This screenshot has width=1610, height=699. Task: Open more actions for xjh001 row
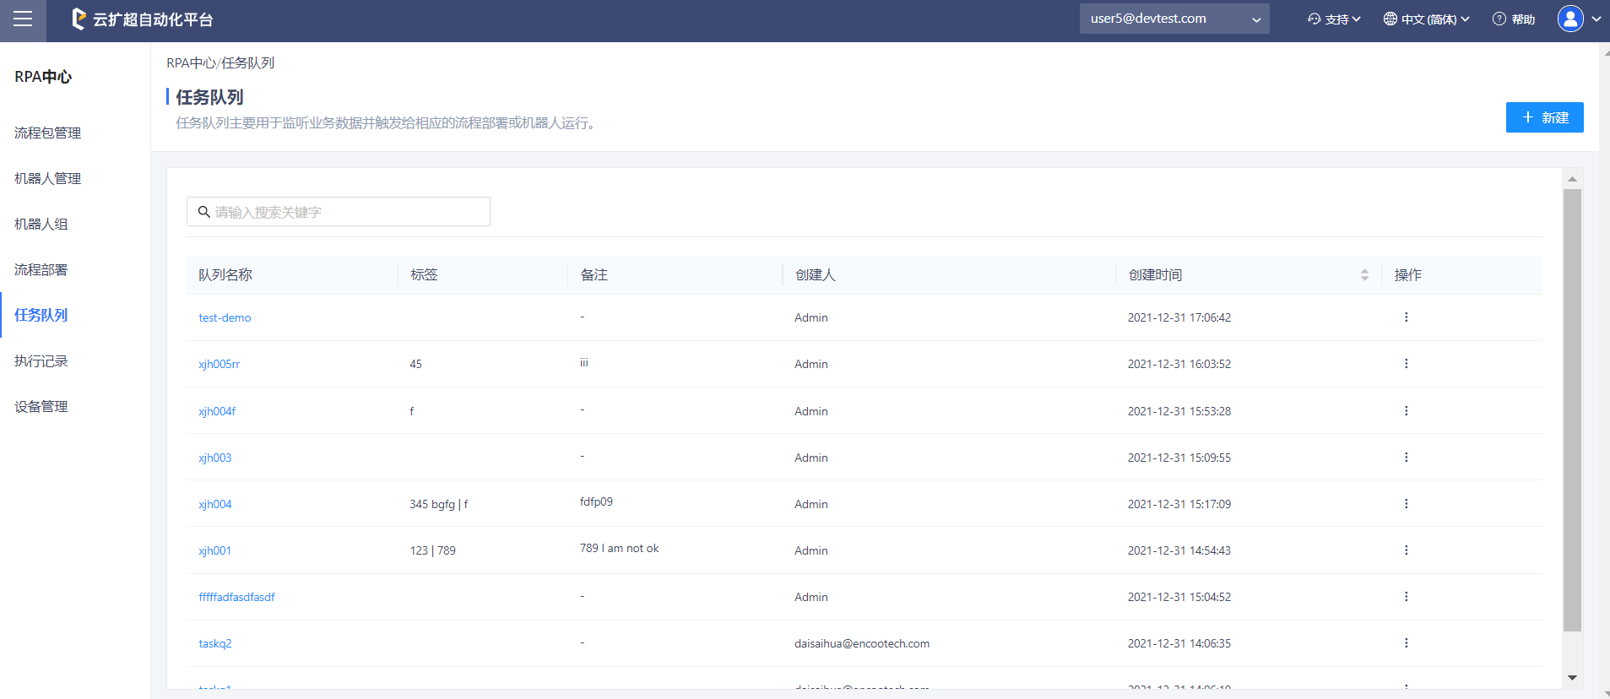coord(1406,550)
